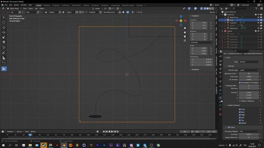Viewport: 264px width, 148px height.
Task: Select the Move tool
Action: pos(4,28)
